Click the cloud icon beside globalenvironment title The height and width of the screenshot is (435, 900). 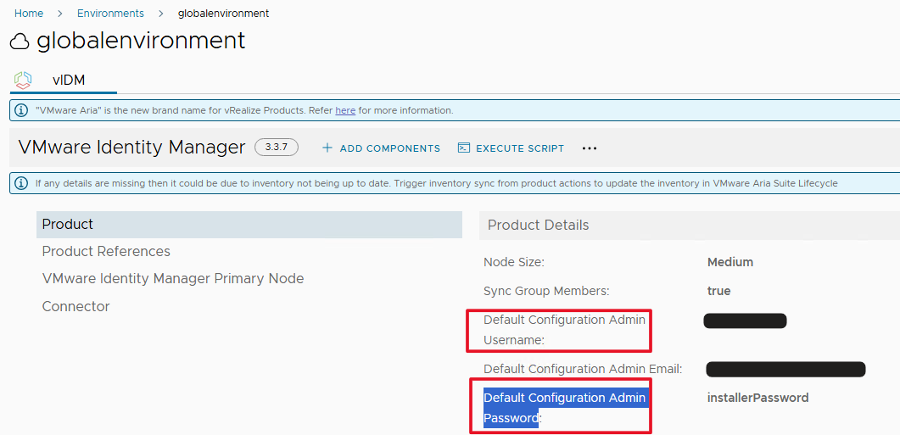tap(20, 42)
